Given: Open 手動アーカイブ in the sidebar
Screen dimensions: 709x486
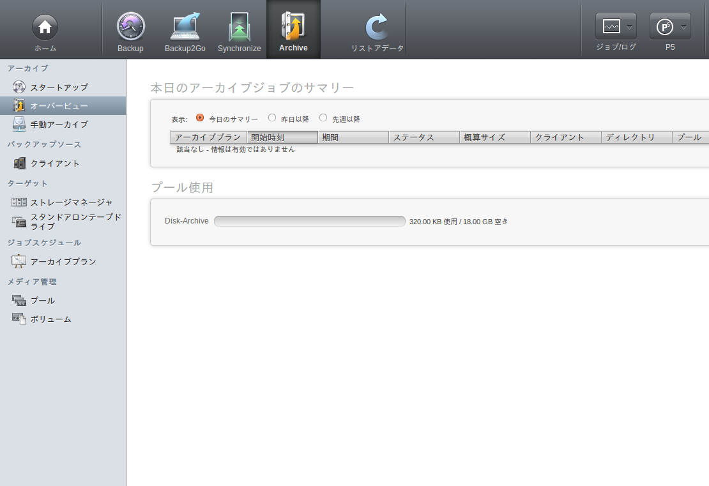Looking at the screenshot, I should click(x=59, y=125).
